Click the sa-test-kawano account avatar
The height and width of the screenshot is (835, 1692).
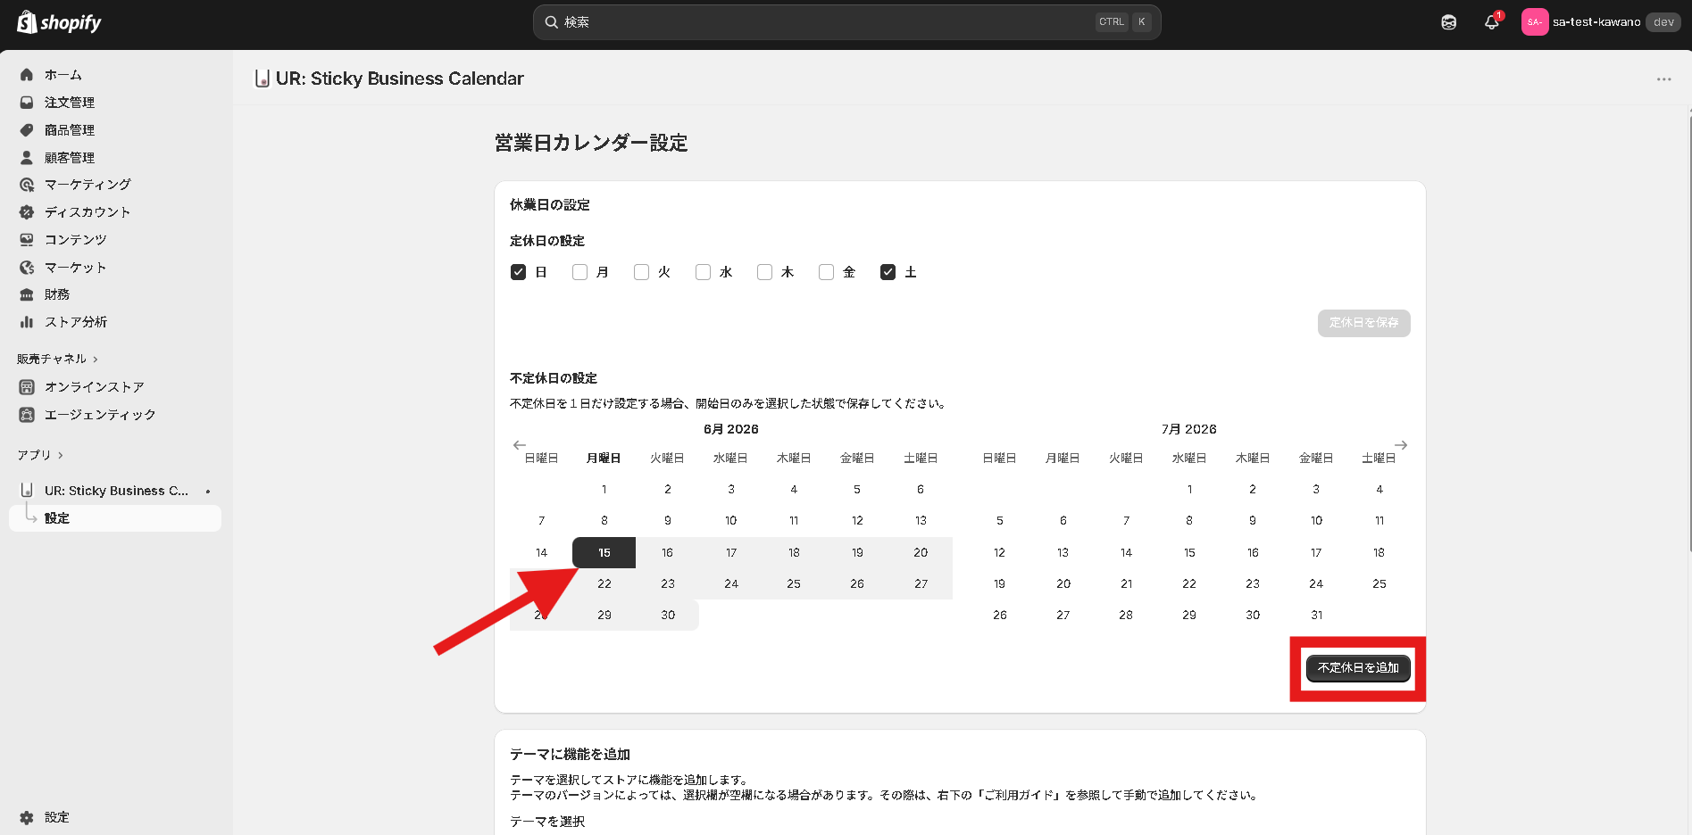click(1535, 22)
